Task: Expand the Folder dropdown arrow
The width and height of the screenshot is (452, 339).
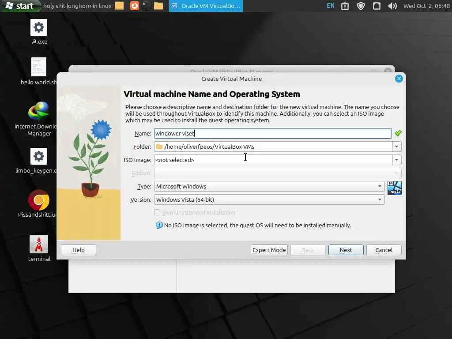Action: (397, 147)
